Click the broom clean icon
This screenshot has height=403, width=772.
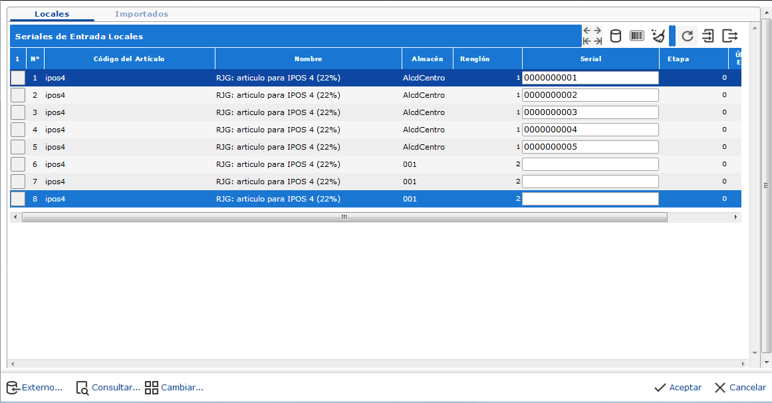(658, 36)
